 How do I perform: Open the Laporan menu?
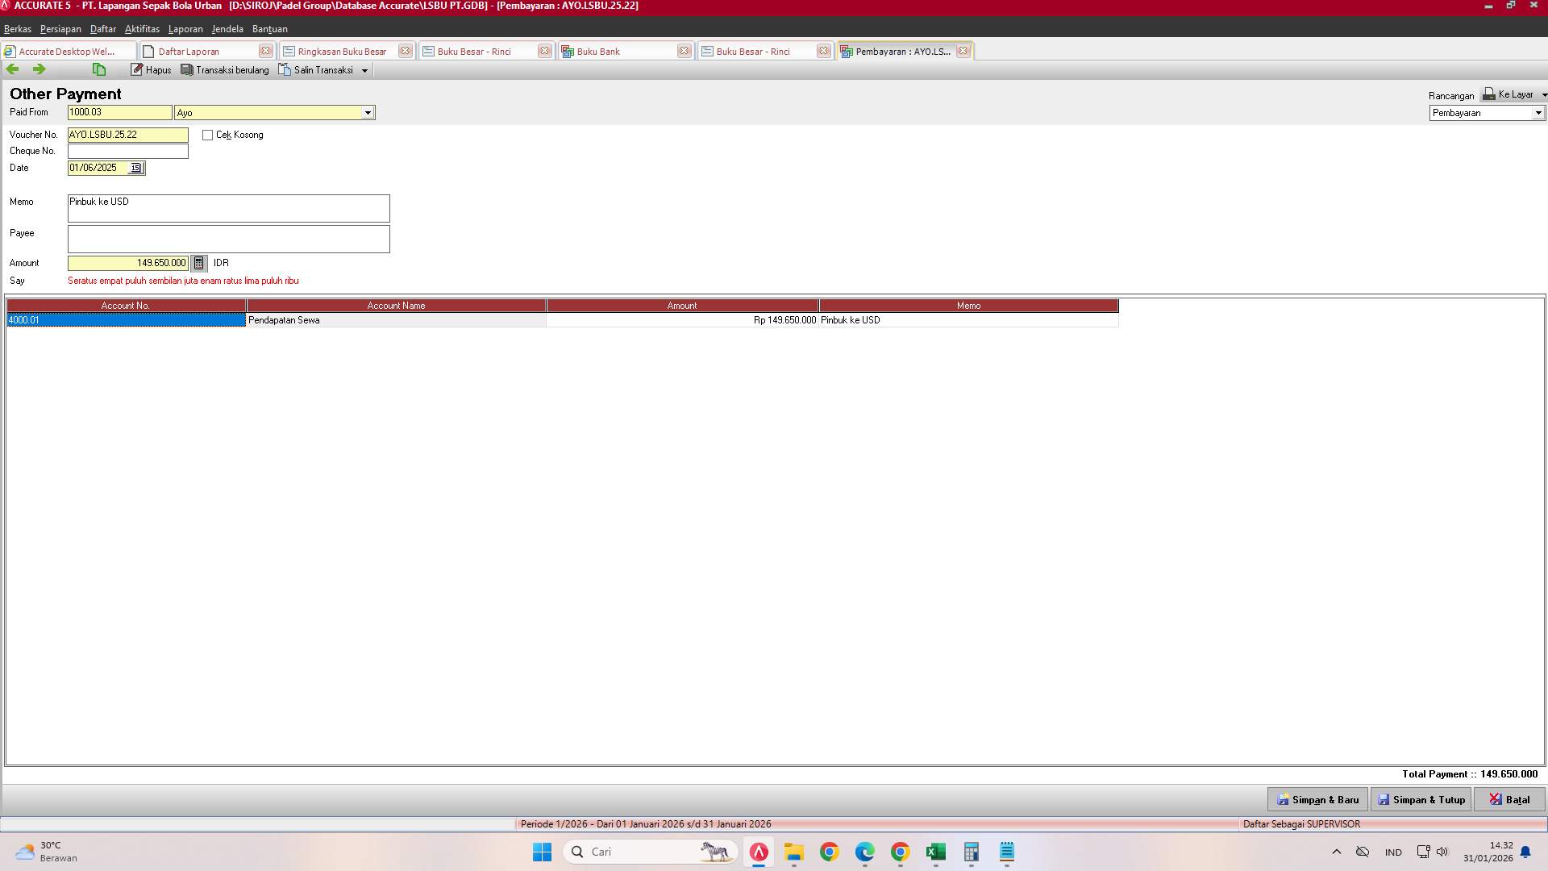coord(185,29)
